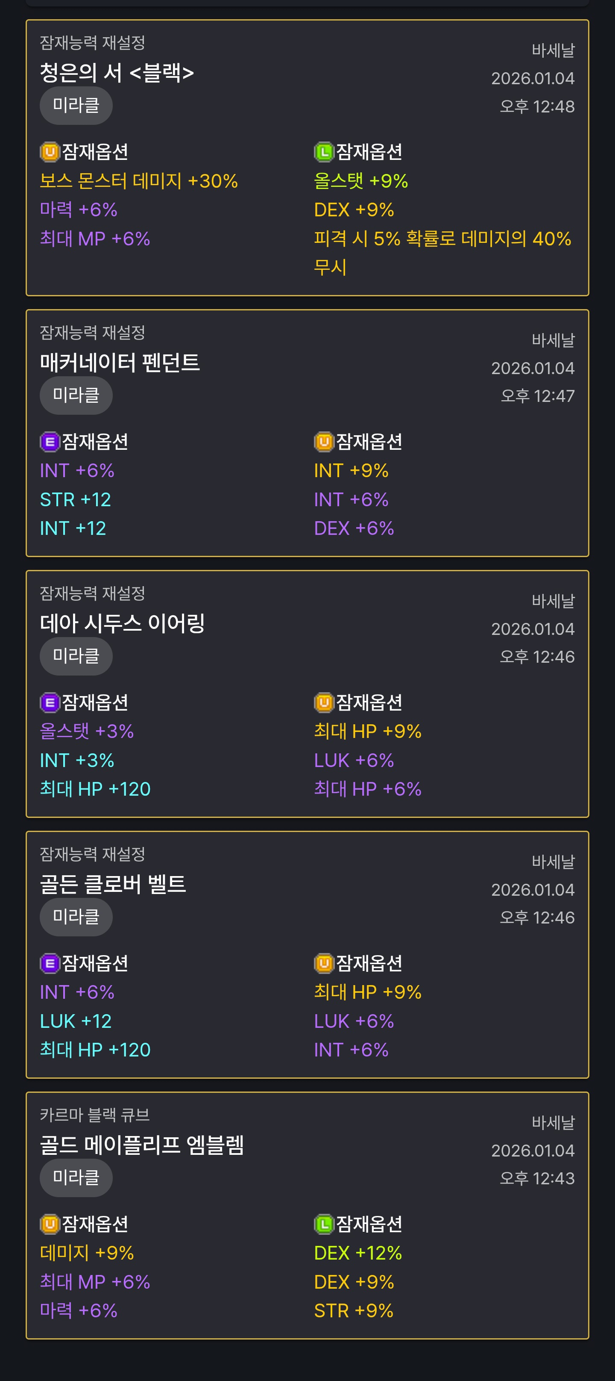This screenshot has width=615, height=1381.
Task: Click the Epic grade icon in 데아 시두스 이어링 card
Action: (50, 702)
